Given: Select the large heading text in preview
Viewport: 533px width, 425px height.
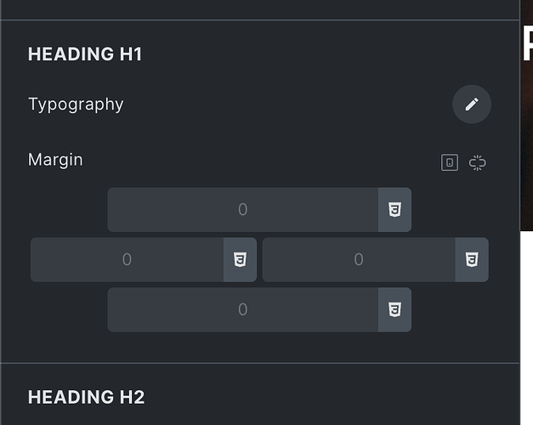Looking at the screenshot, I should point(528,44).
